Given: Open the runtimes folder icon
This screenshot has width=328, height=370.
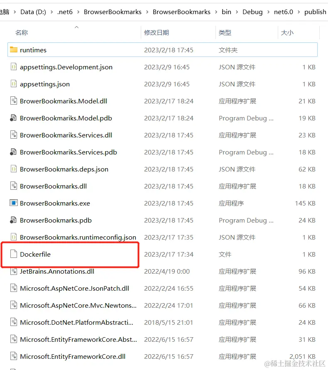Looking at the screenshot, I should point(14,50).
